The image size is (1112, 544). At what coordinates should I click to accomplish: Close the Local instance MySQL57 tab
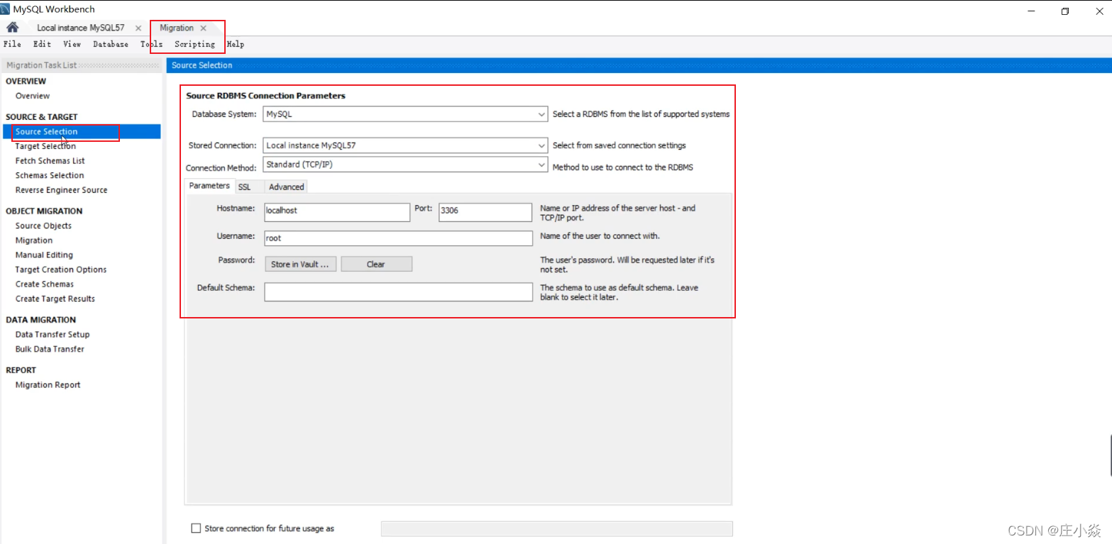(x=138, y=28)
